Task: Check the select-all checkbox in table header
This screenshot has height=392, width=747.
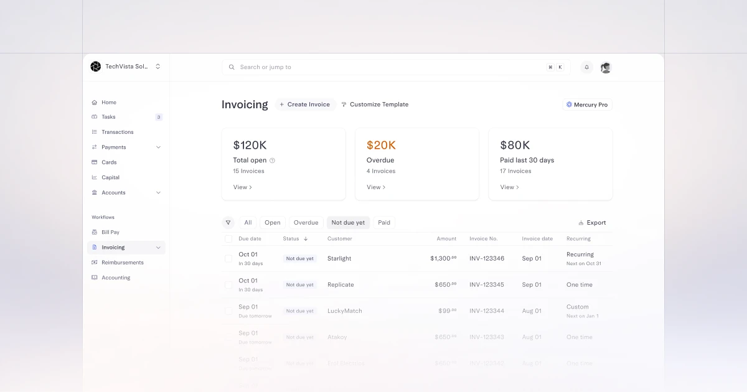Action: [x=228, y=238]
